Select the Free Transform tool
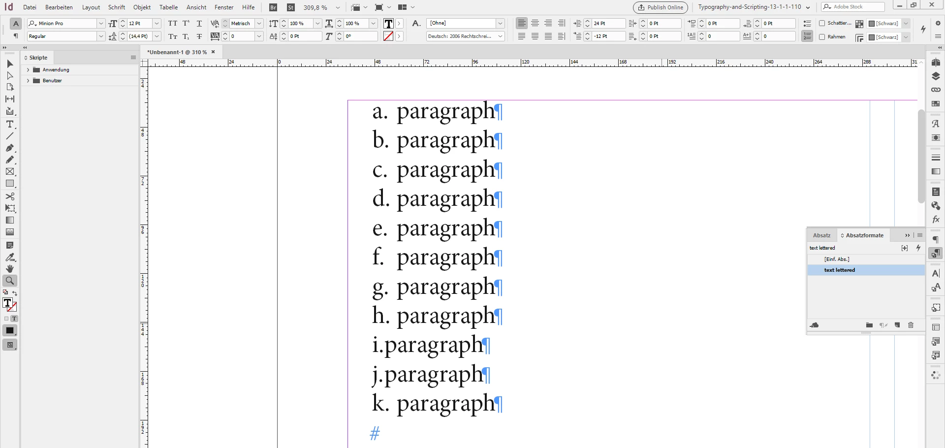This screenshot has width=945, height=448. [10, 208]
